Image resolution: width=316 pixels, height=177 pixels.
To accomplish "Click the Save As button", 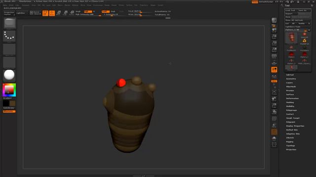I will click(x=304, y=10).
